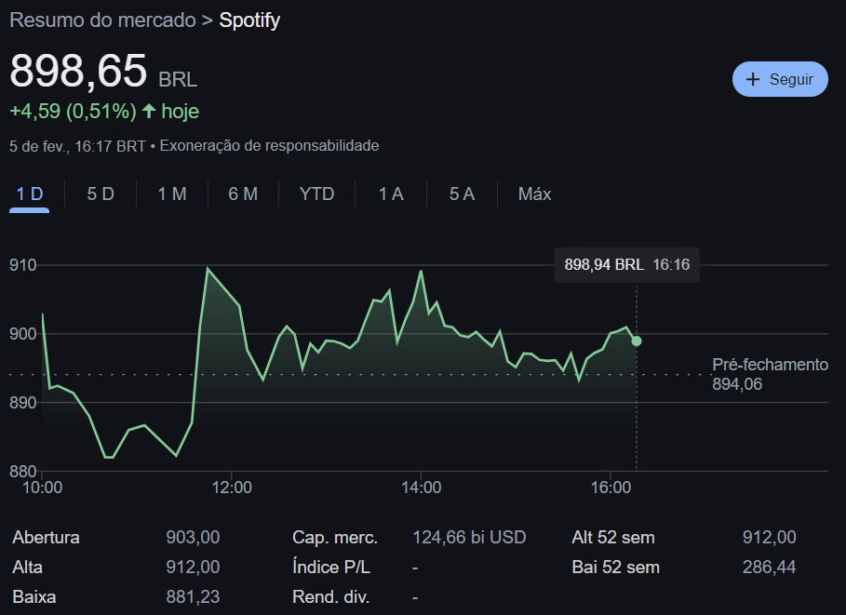Screen dimensions: 846x615
Task: Click the Alta value 912,00
Action: pos(193,567)
